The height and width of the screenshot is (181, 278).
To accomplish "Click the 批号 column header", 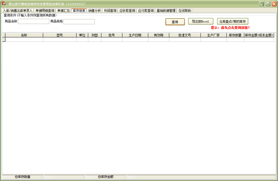I will click(x=112, y=35).
